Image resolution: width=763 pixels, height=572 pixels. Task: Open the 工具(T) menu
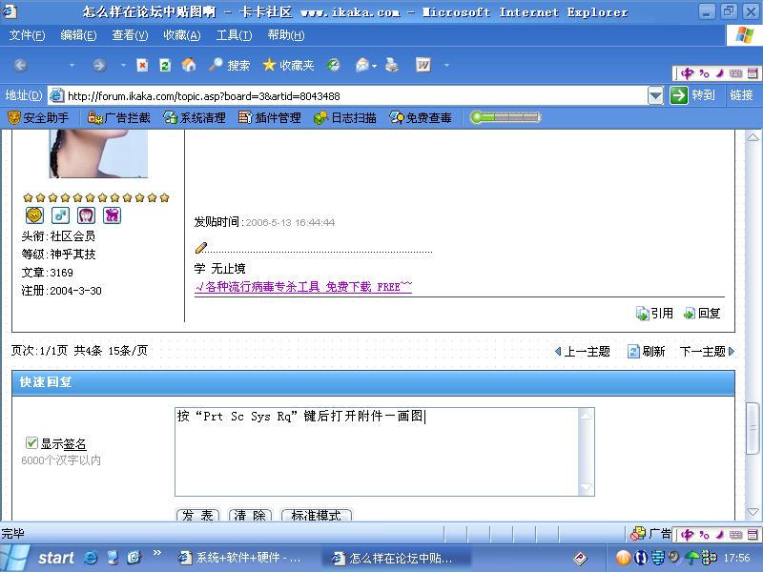point(234,35)
